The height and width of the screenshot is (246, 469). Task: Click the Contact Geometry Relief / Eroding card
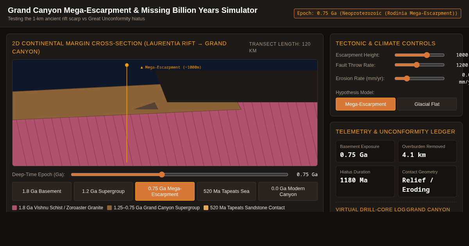click(427, 182)
